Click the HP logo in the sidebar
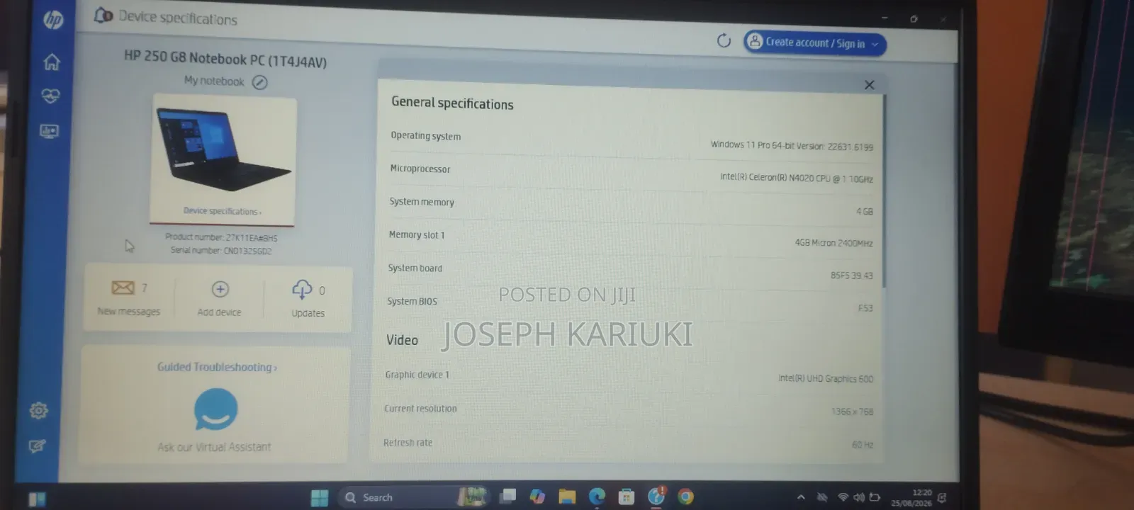1134x510 pixels. 54,19
